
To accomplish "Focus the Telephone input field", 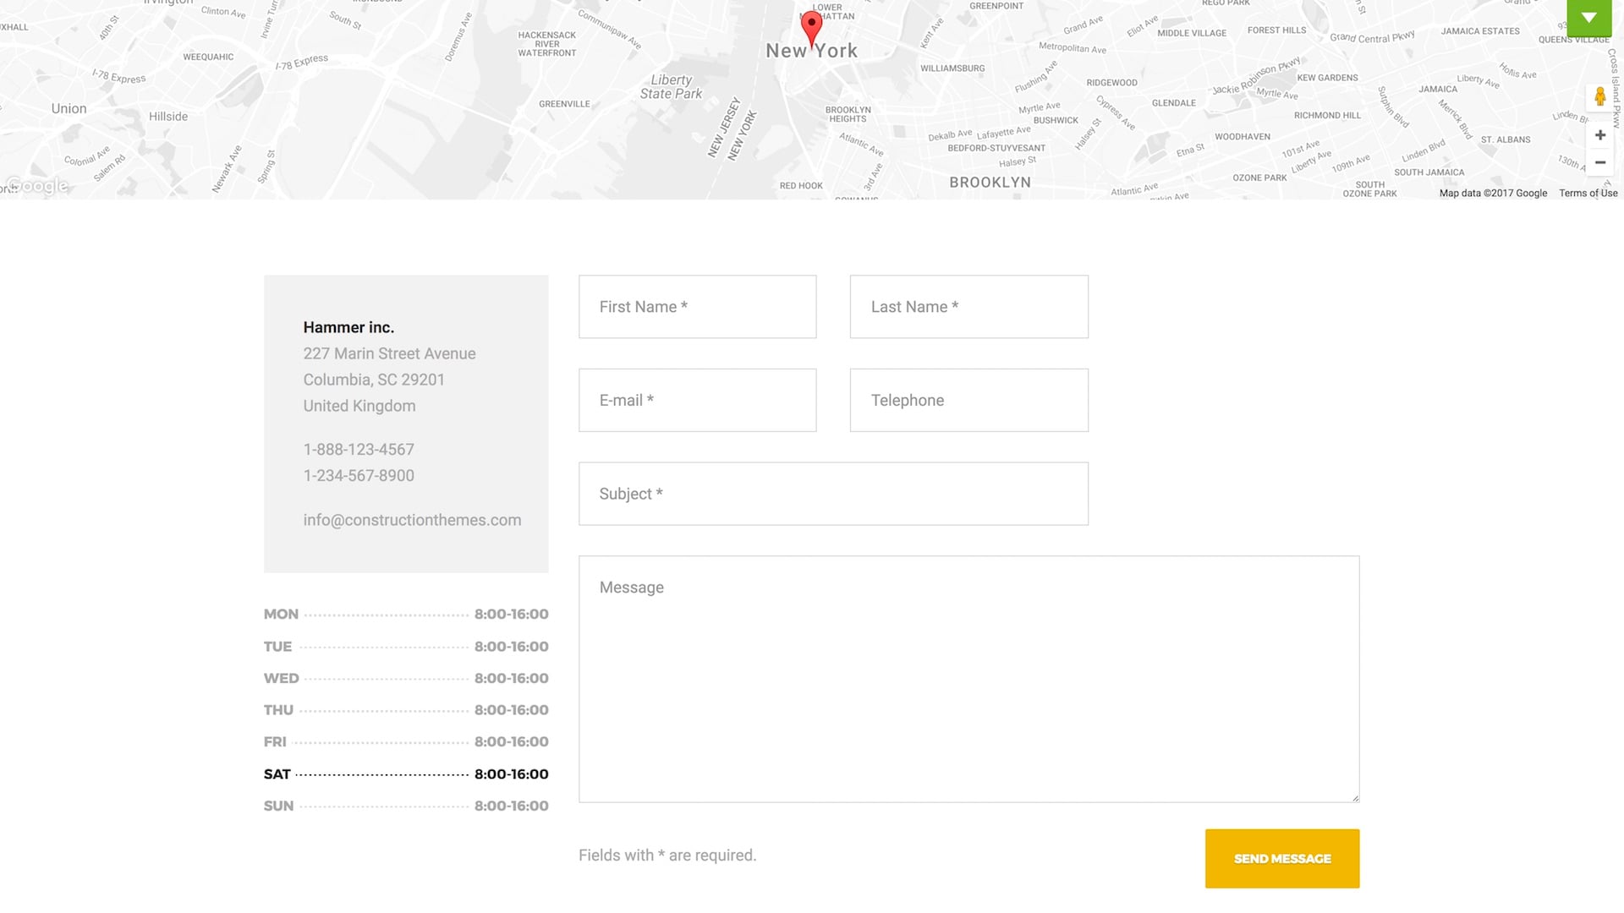I will click(968, 401).
